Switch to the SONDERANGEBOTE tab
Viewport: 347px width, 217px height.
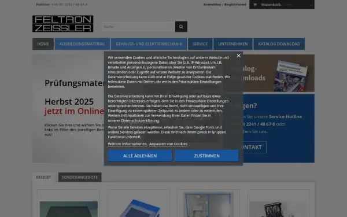click(80, 177)
